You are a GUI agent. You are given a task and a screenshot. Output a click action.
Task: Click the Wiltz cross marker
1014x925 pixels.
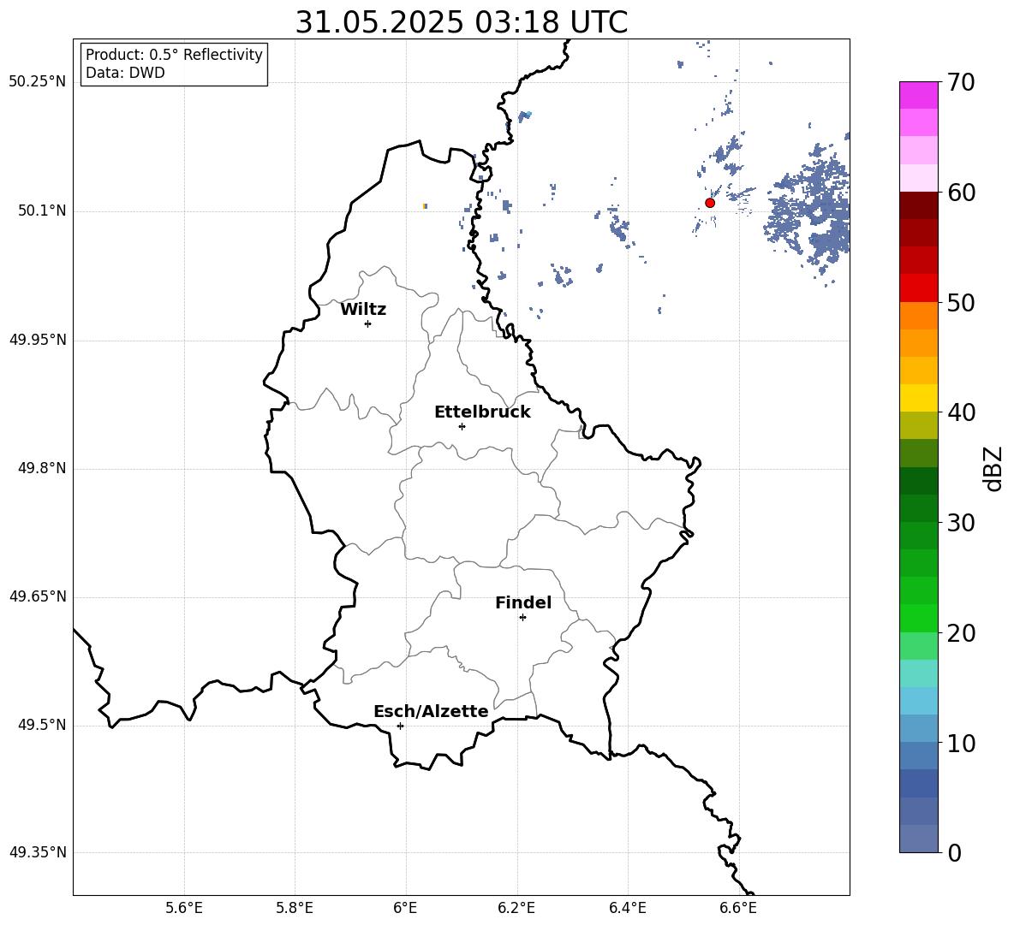[x=368, y=323]
